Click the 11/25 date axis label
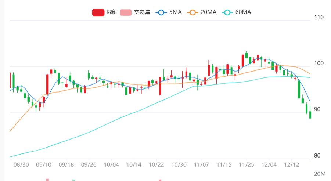This screenshot has width=331, height=181. [x=247, y=164]
